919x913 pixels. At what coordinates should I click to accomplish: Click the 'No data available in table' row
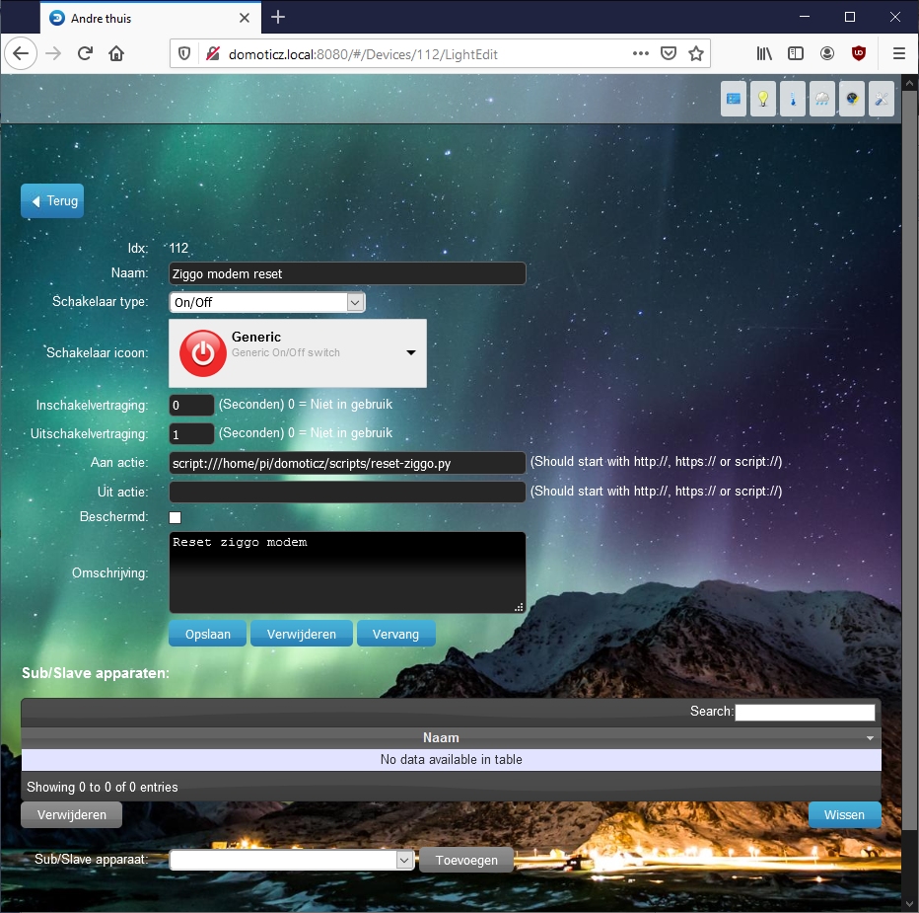click(452, 759)
